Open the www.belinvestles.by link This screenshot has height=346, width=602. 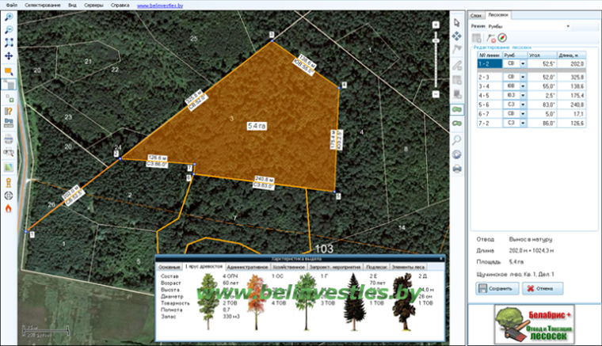coord(160,6)
